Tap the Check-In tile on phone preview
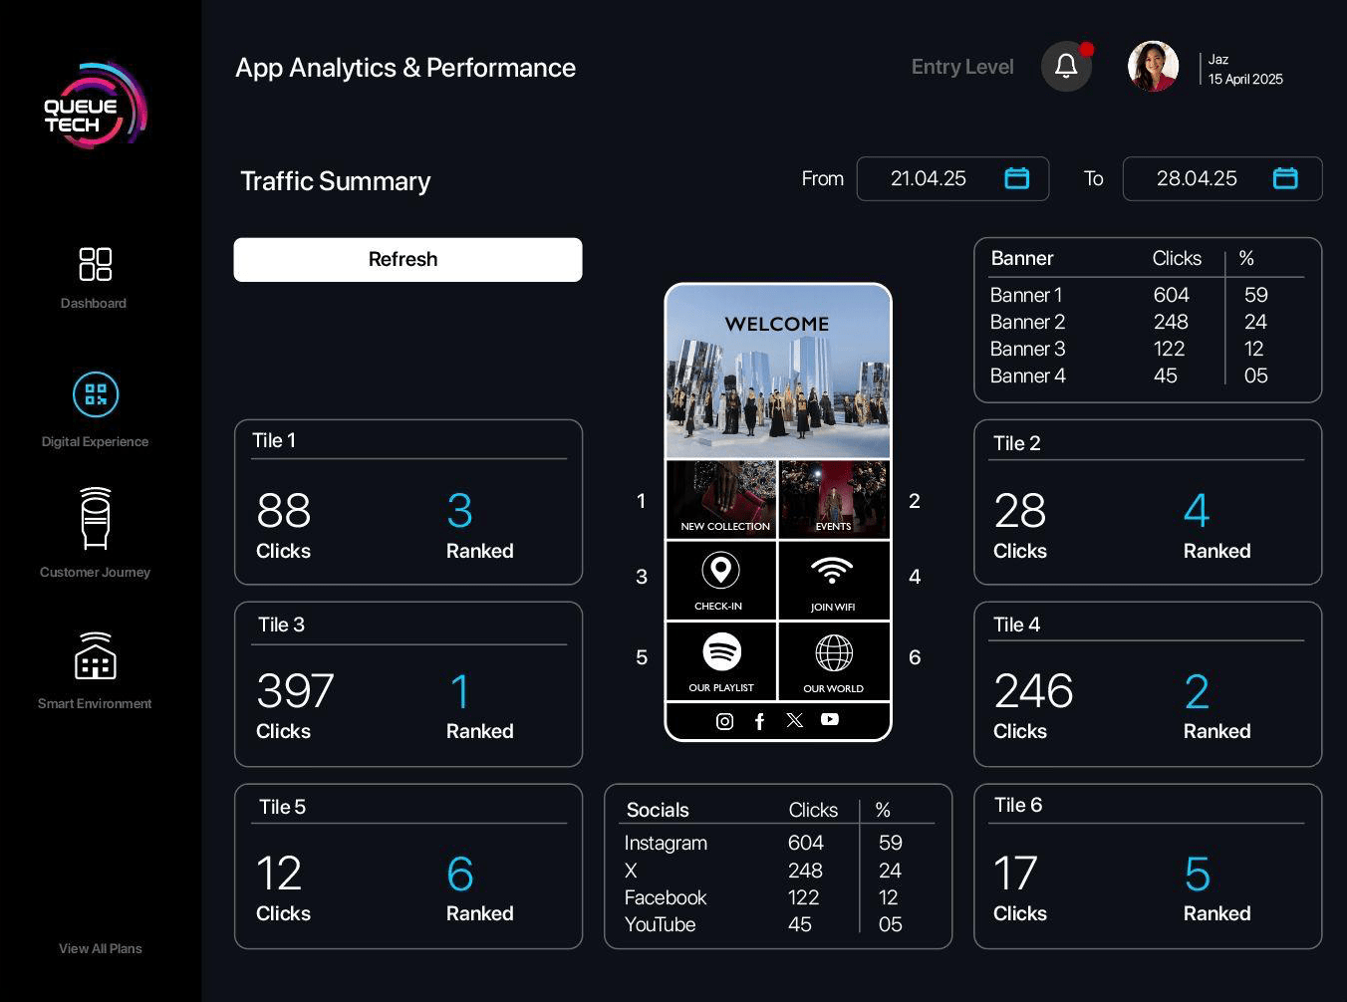Viewport: 1347px width, 1002px height. point(720,580)
